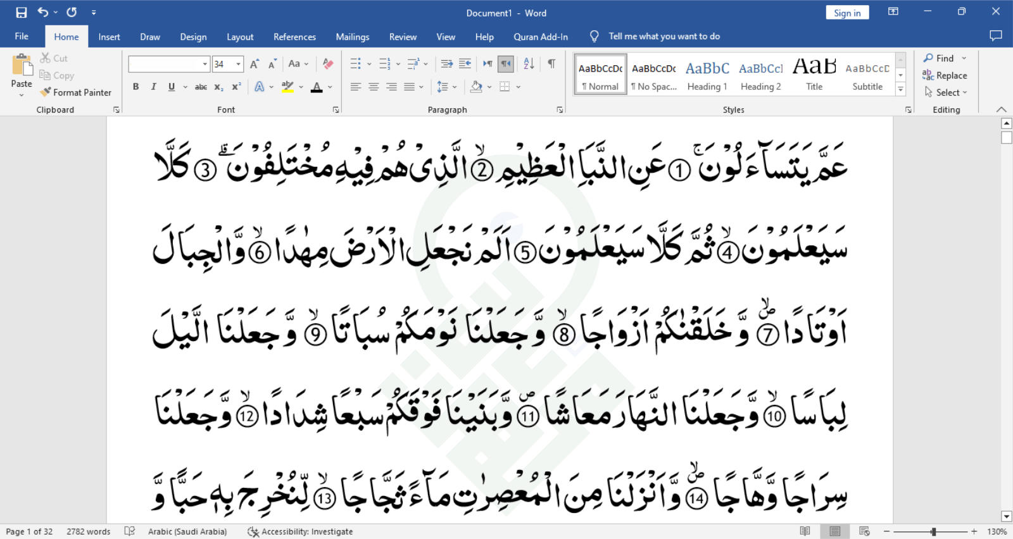The image size is (1013, 539).
Task: Decrease font size with the Shrink Font icon
Action: click(x=272, y=64)
